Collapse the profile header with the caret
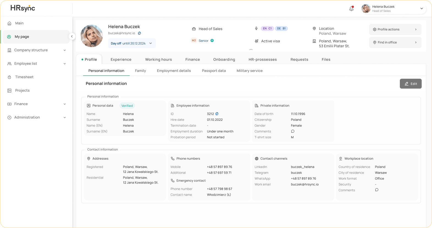432x228 pixels. coord(251,50)
